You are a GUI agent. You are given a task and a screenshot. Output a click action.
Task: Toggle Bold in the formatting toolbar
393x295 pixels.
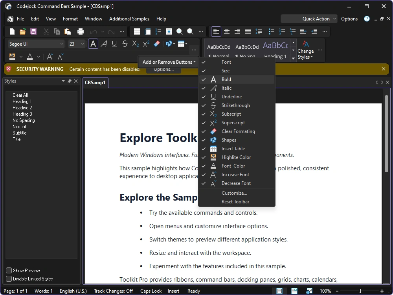93,44
